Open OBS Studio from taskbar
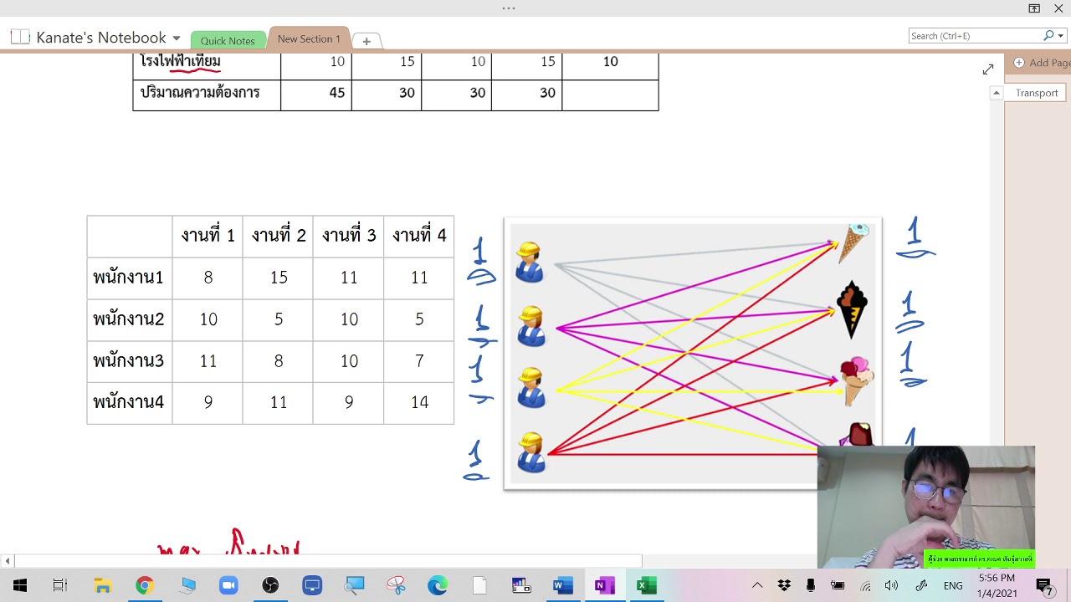 270,585
